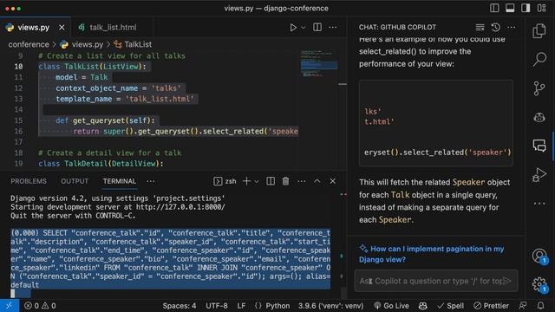Open the Run and Debug view
This screenshot has width=555, height=312.
coord(539,174)
